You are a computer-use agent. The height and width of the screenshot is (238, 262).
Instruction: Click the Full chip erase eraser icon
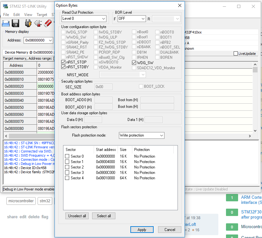(x=48, y=23)
